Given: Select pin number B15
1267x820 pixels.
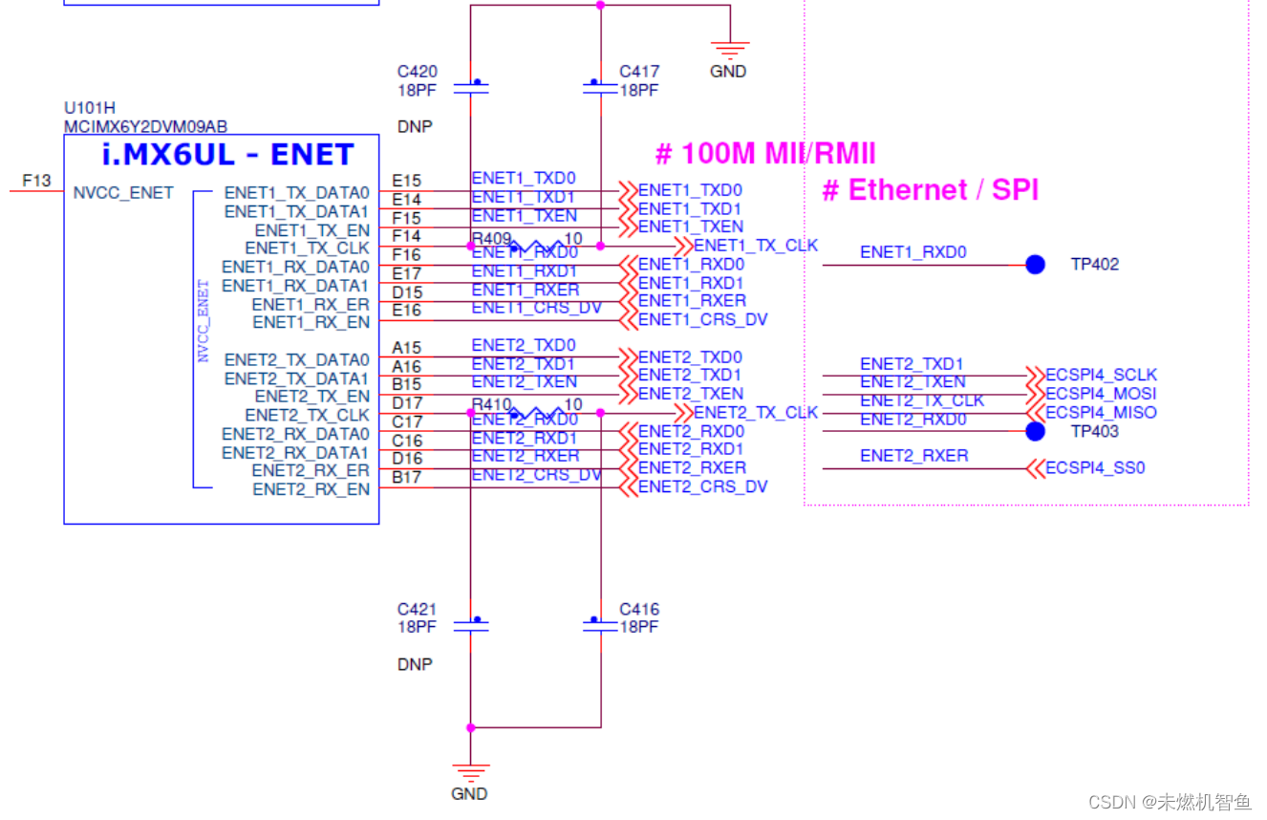Looking at the screenshot, I should [x=407, y=384].
